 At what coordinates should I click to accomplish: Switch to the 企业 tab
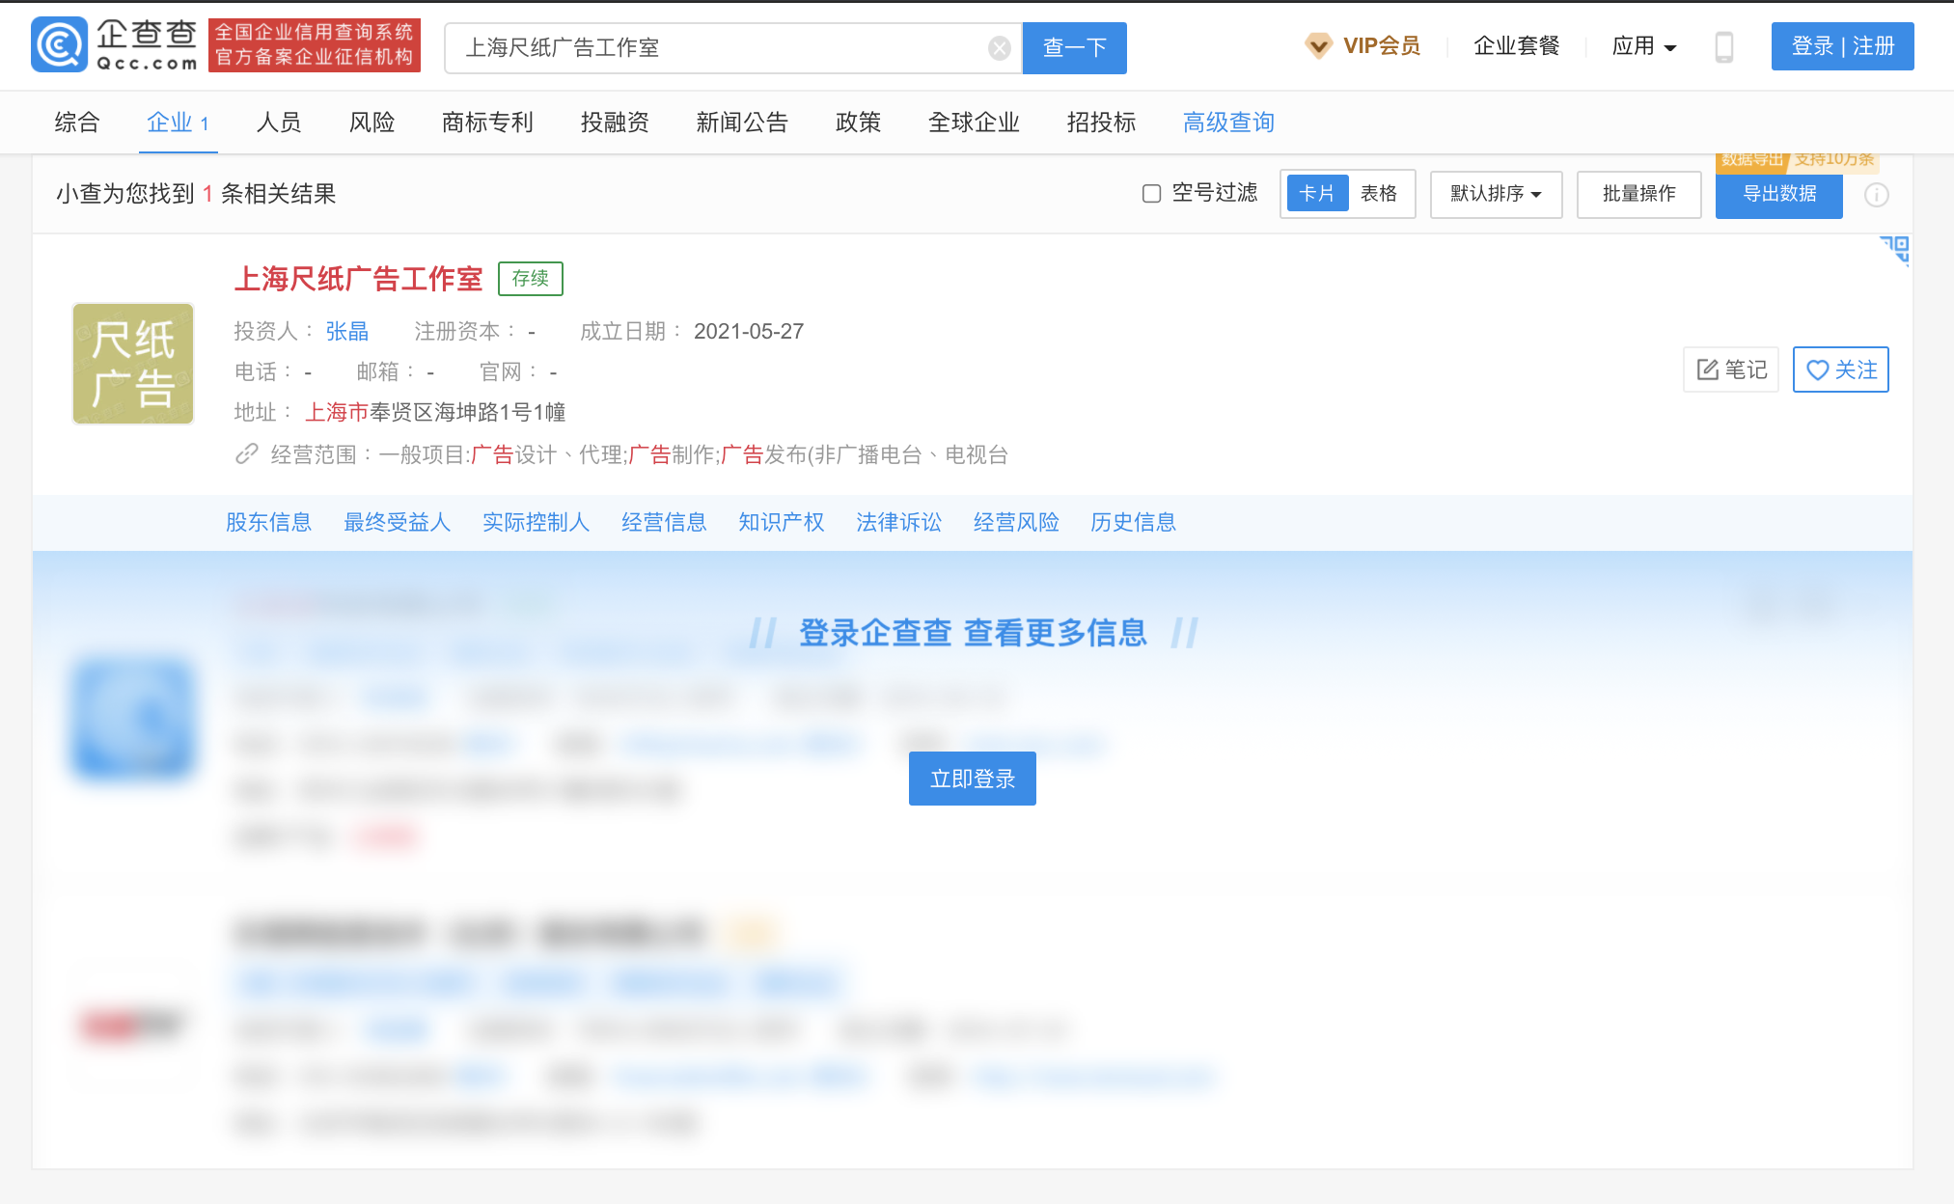click(178, 123)
